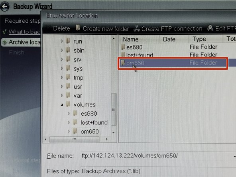This screenshot has width=236, height=177.
Task: Sort file list by Date column
Action: click(x=174, y=39)
